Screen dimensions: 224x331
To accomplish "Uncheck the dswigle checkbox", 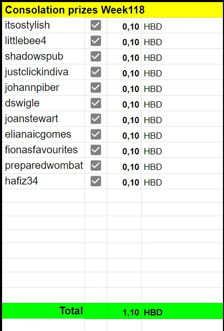I will [96, 103].
